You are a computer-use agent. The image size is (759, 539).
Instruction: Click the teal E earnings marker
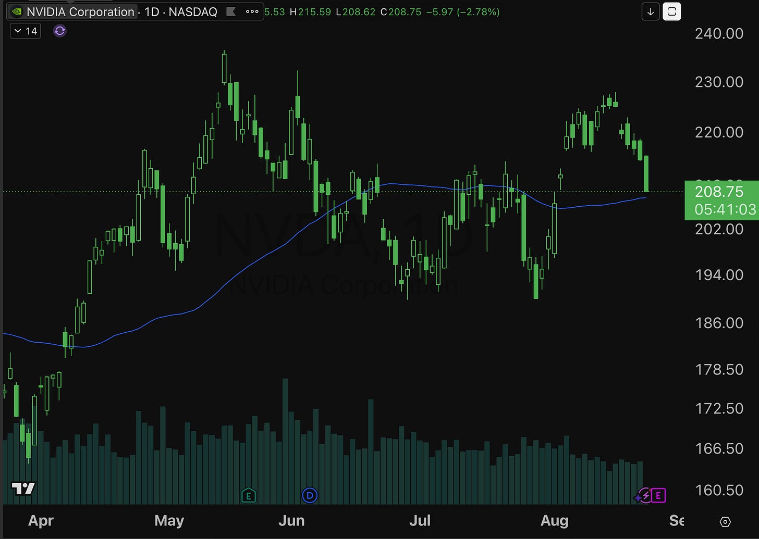coord(249,495)
